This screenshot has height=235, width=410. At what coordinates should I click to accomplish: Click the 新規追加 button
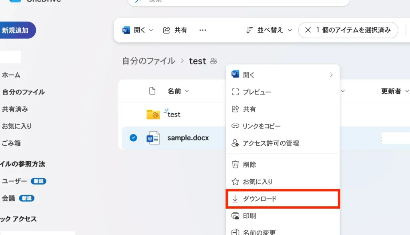[16, 30]
